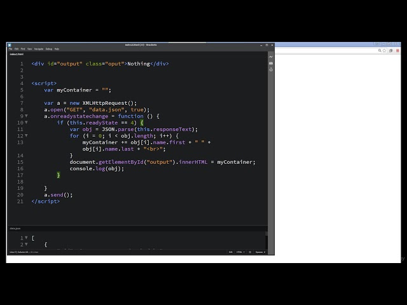Click "name.first" on line 13
Viewport: 407px width, 305px height.
(169, 142)
